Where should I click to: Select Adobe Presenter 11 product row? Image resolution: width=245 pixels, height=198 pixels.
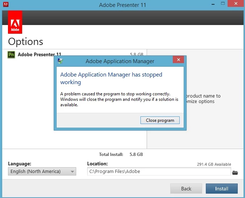tap(74, 54)
